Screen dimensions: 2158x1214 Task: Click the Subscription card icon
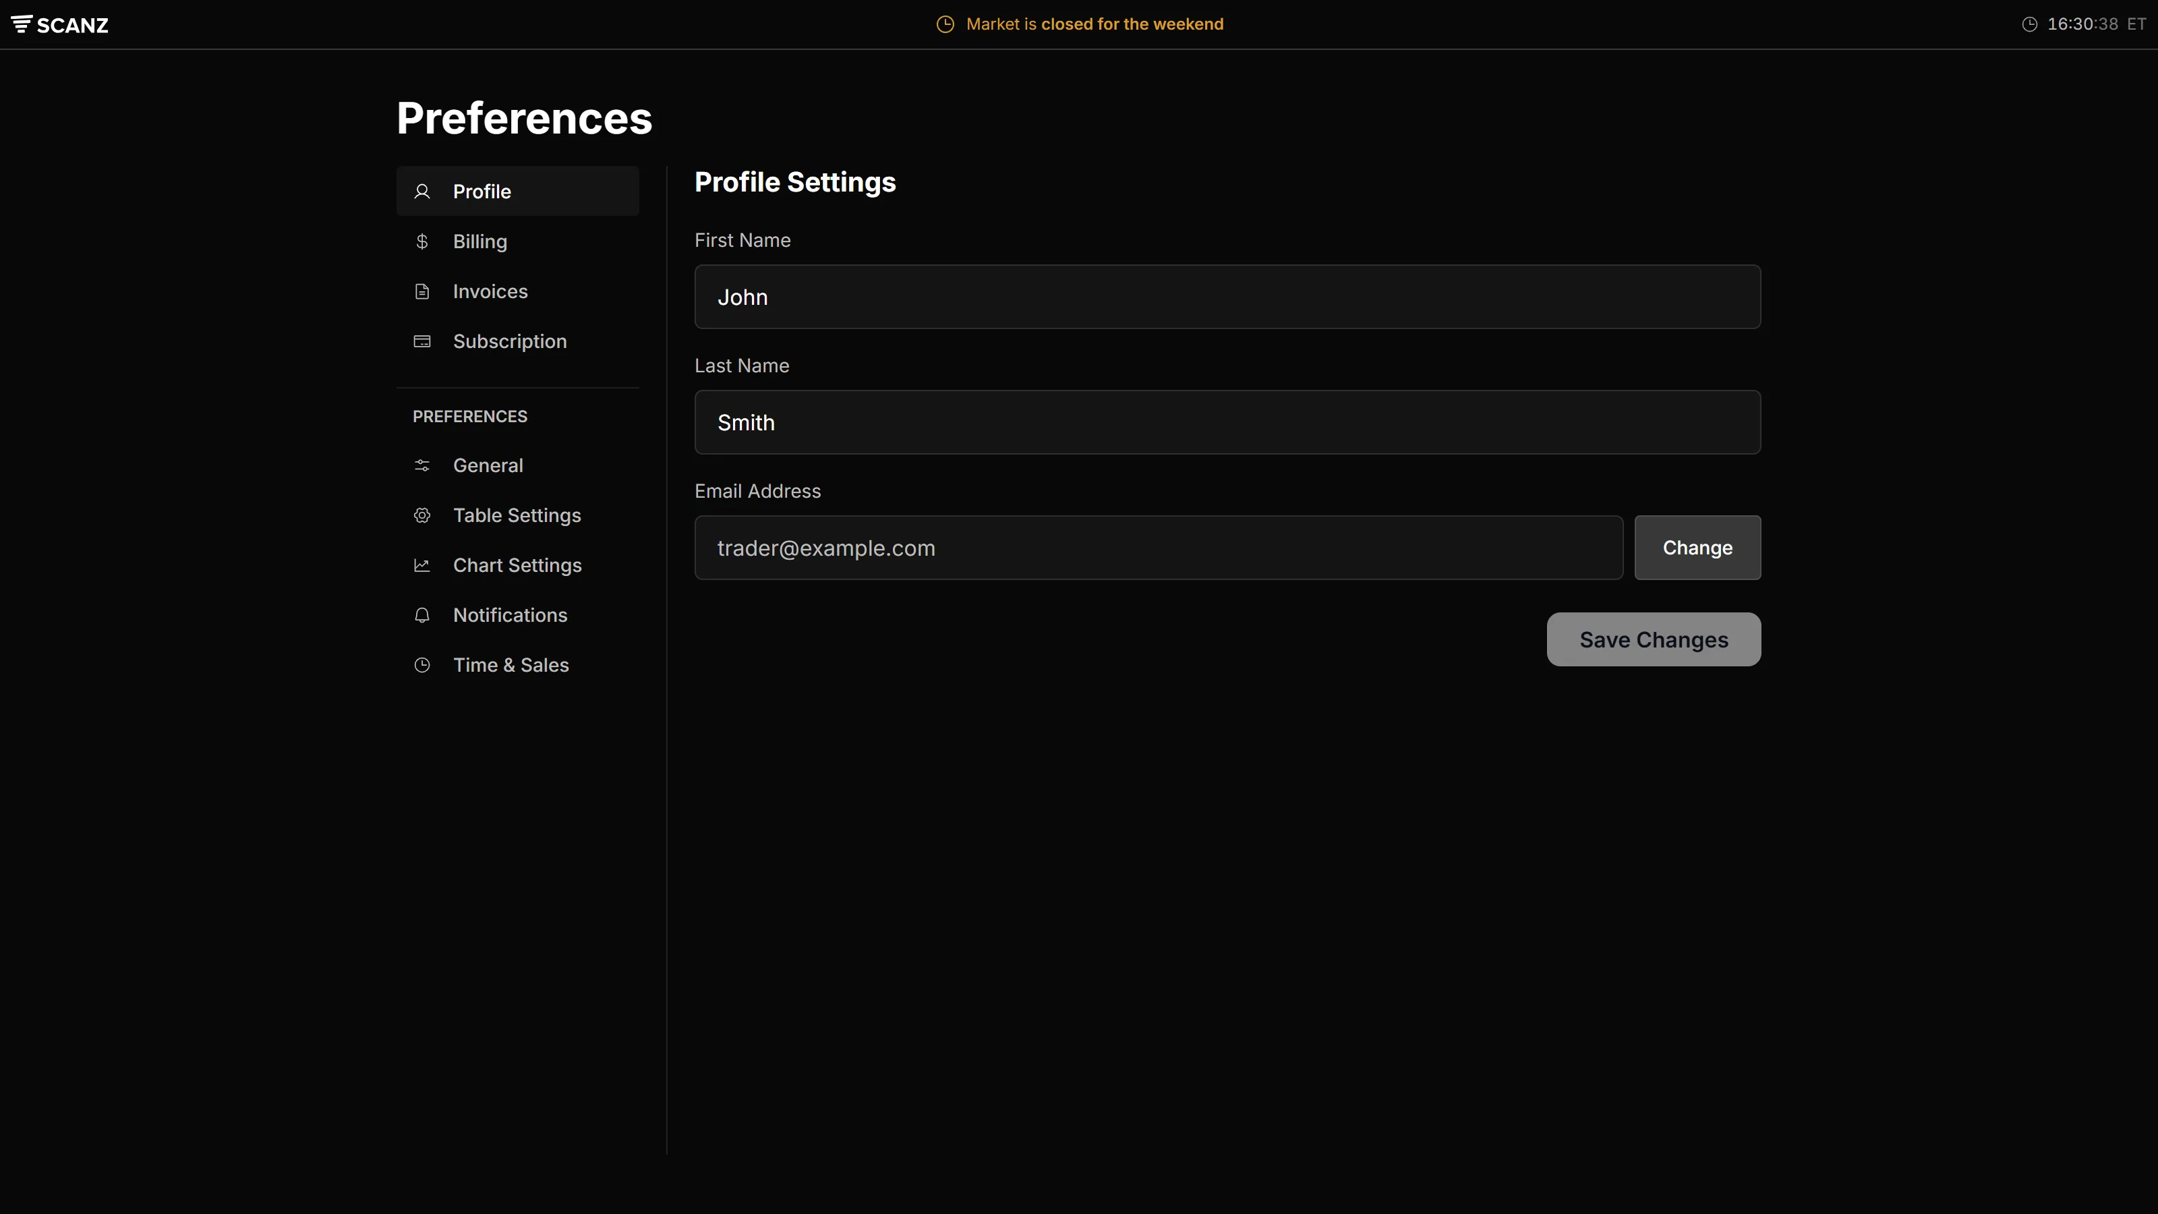(422, 341)
